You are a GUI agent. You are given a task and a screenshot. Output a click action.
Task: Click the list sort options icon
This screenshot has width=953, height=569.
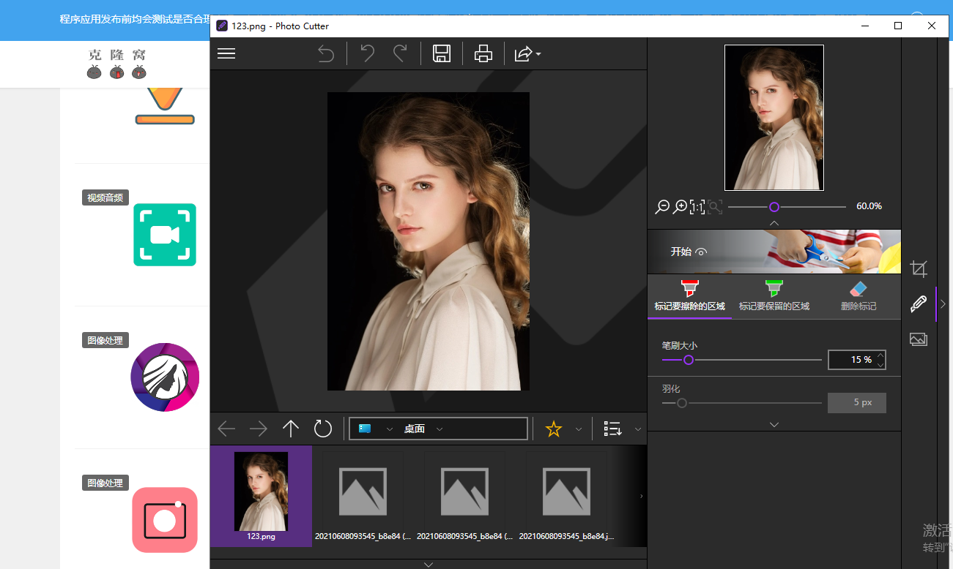pyautogui.click(x=612, y=429)
